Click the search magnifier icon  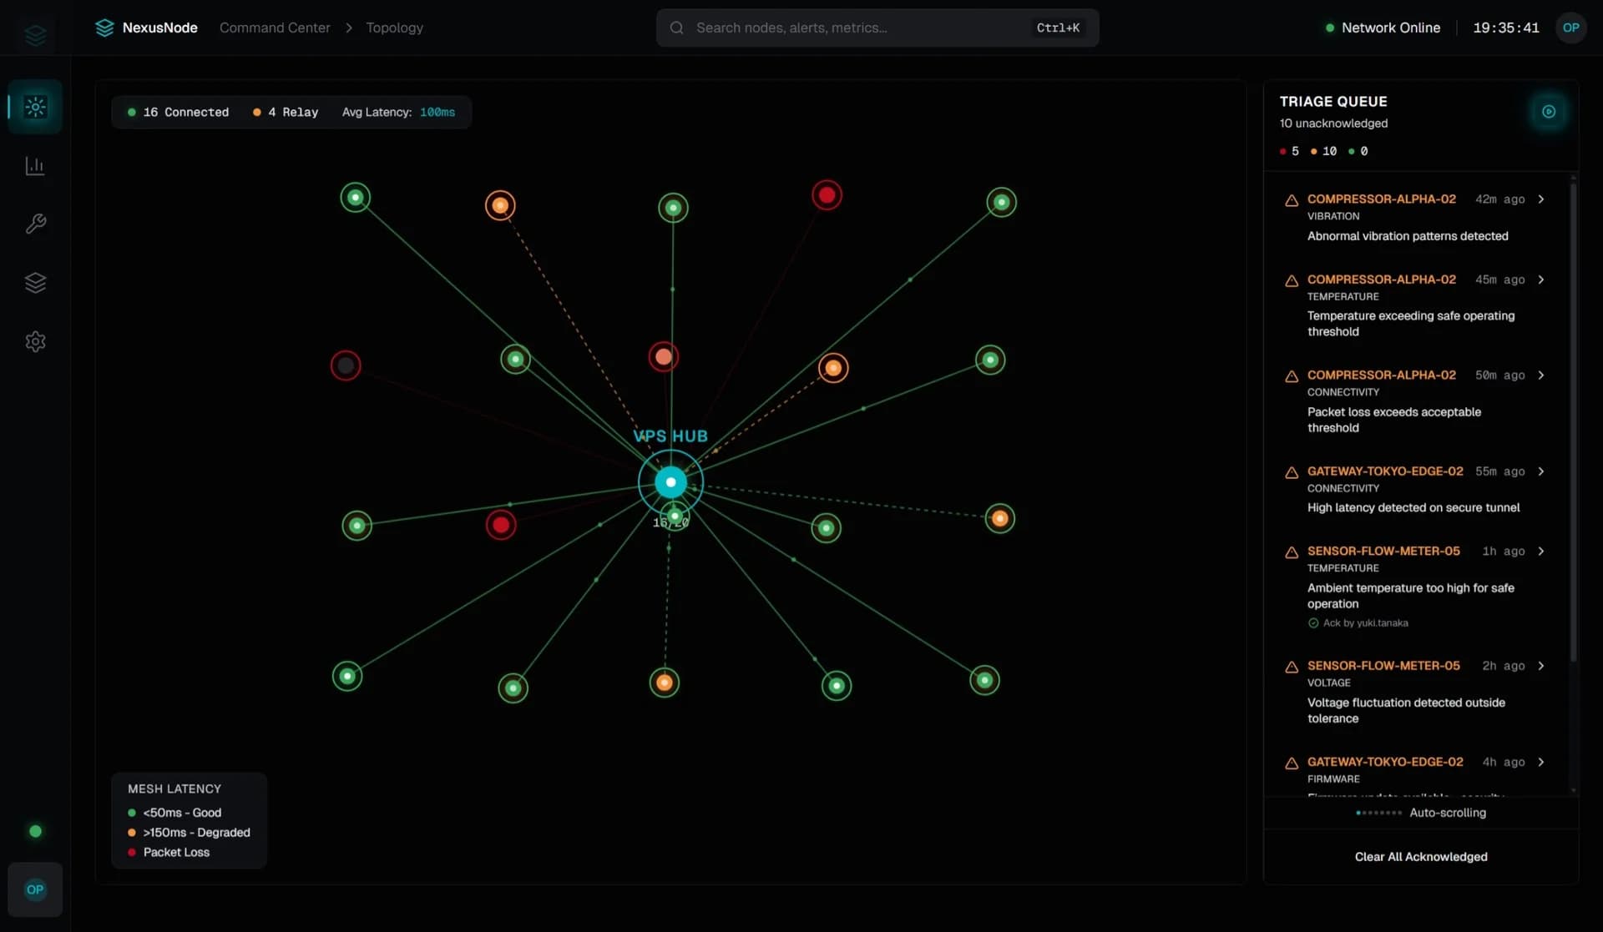(677, 28)
